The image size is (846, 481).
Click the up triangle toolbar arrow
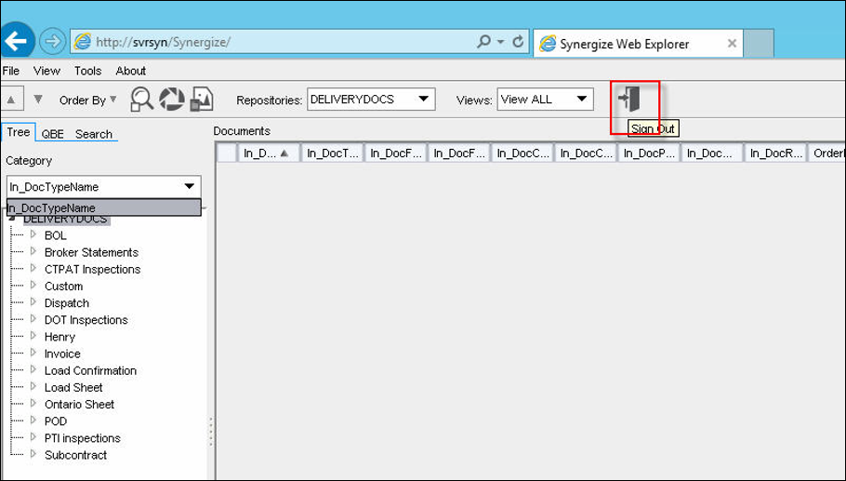click(x=10, y=100)
